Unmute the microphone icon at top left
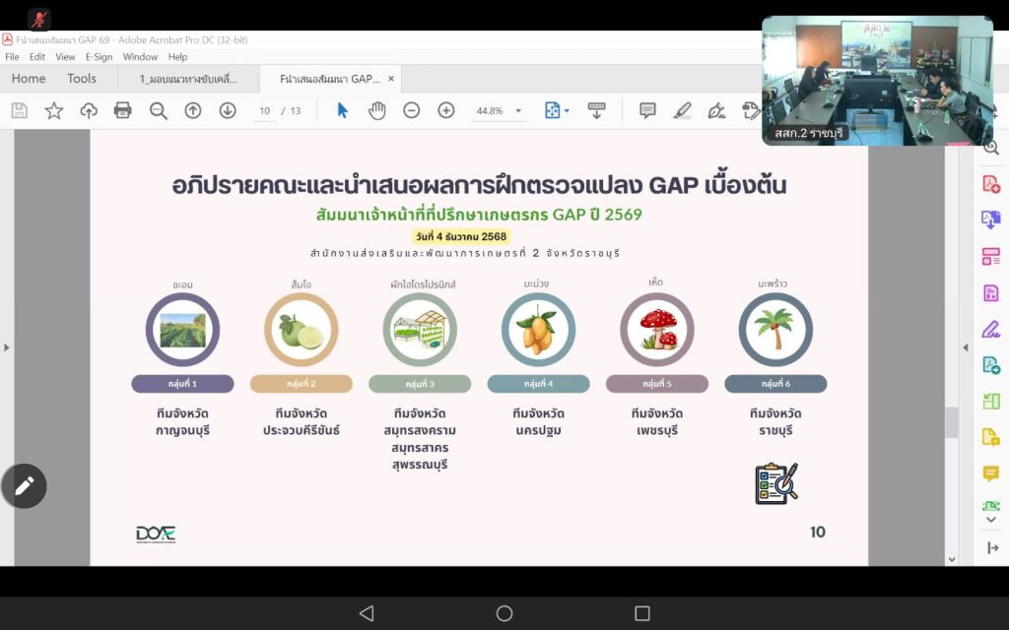This screenshot has width=1009, height=630. pos(39,19)
